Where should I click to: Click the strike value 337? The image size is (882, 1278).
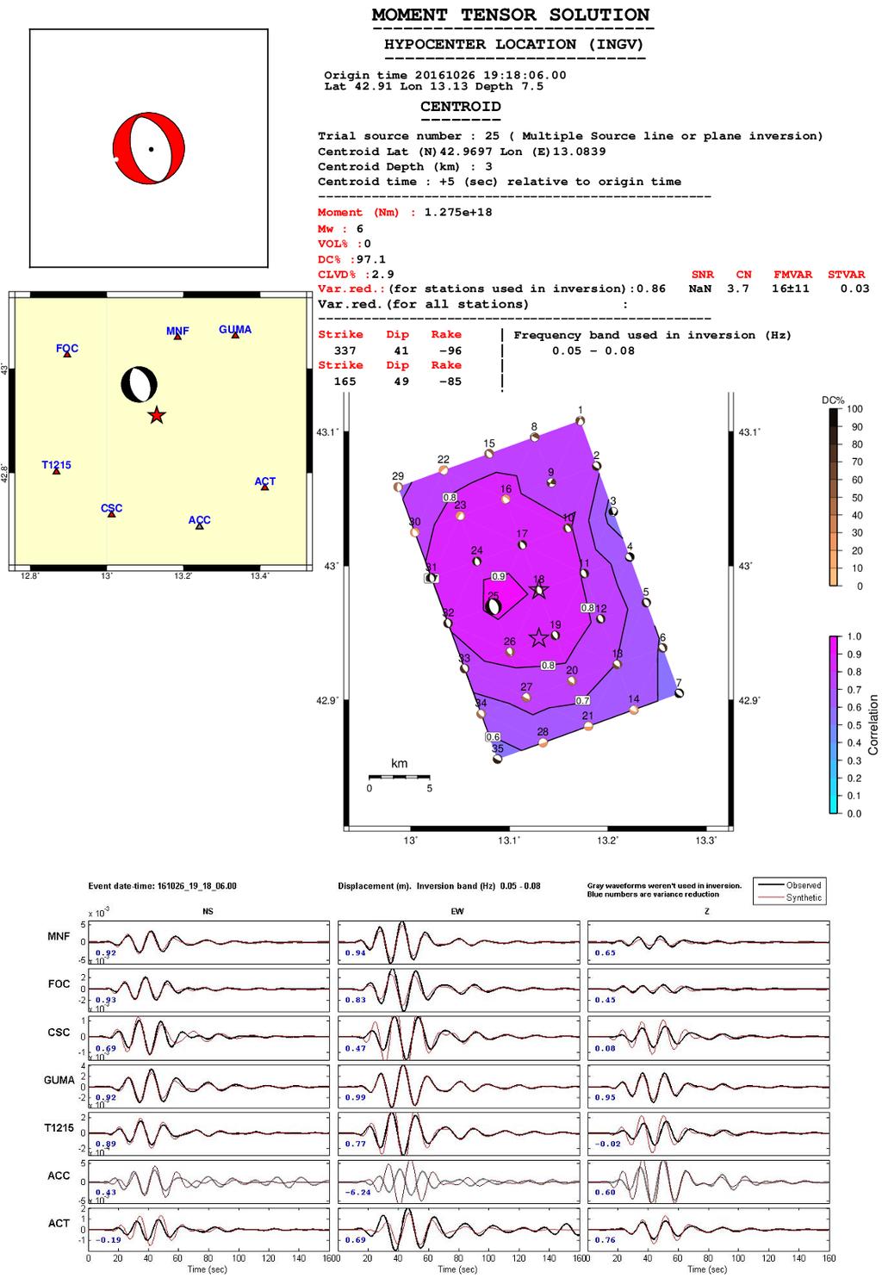coord(345,351)
